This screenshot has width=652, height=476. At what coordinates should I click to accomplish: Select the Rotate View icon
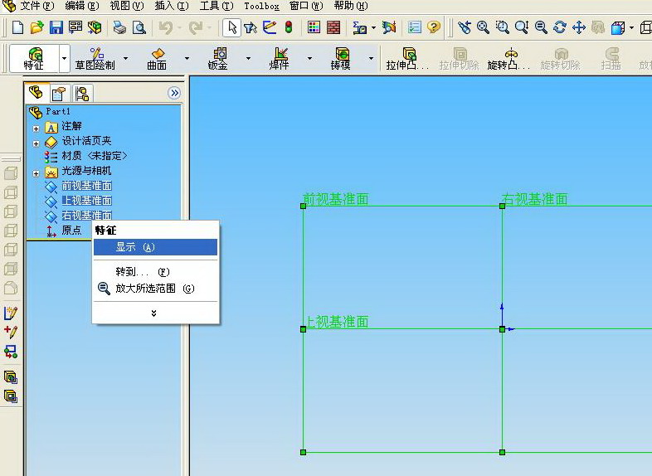pyautogui.click(x=560, y=28)
